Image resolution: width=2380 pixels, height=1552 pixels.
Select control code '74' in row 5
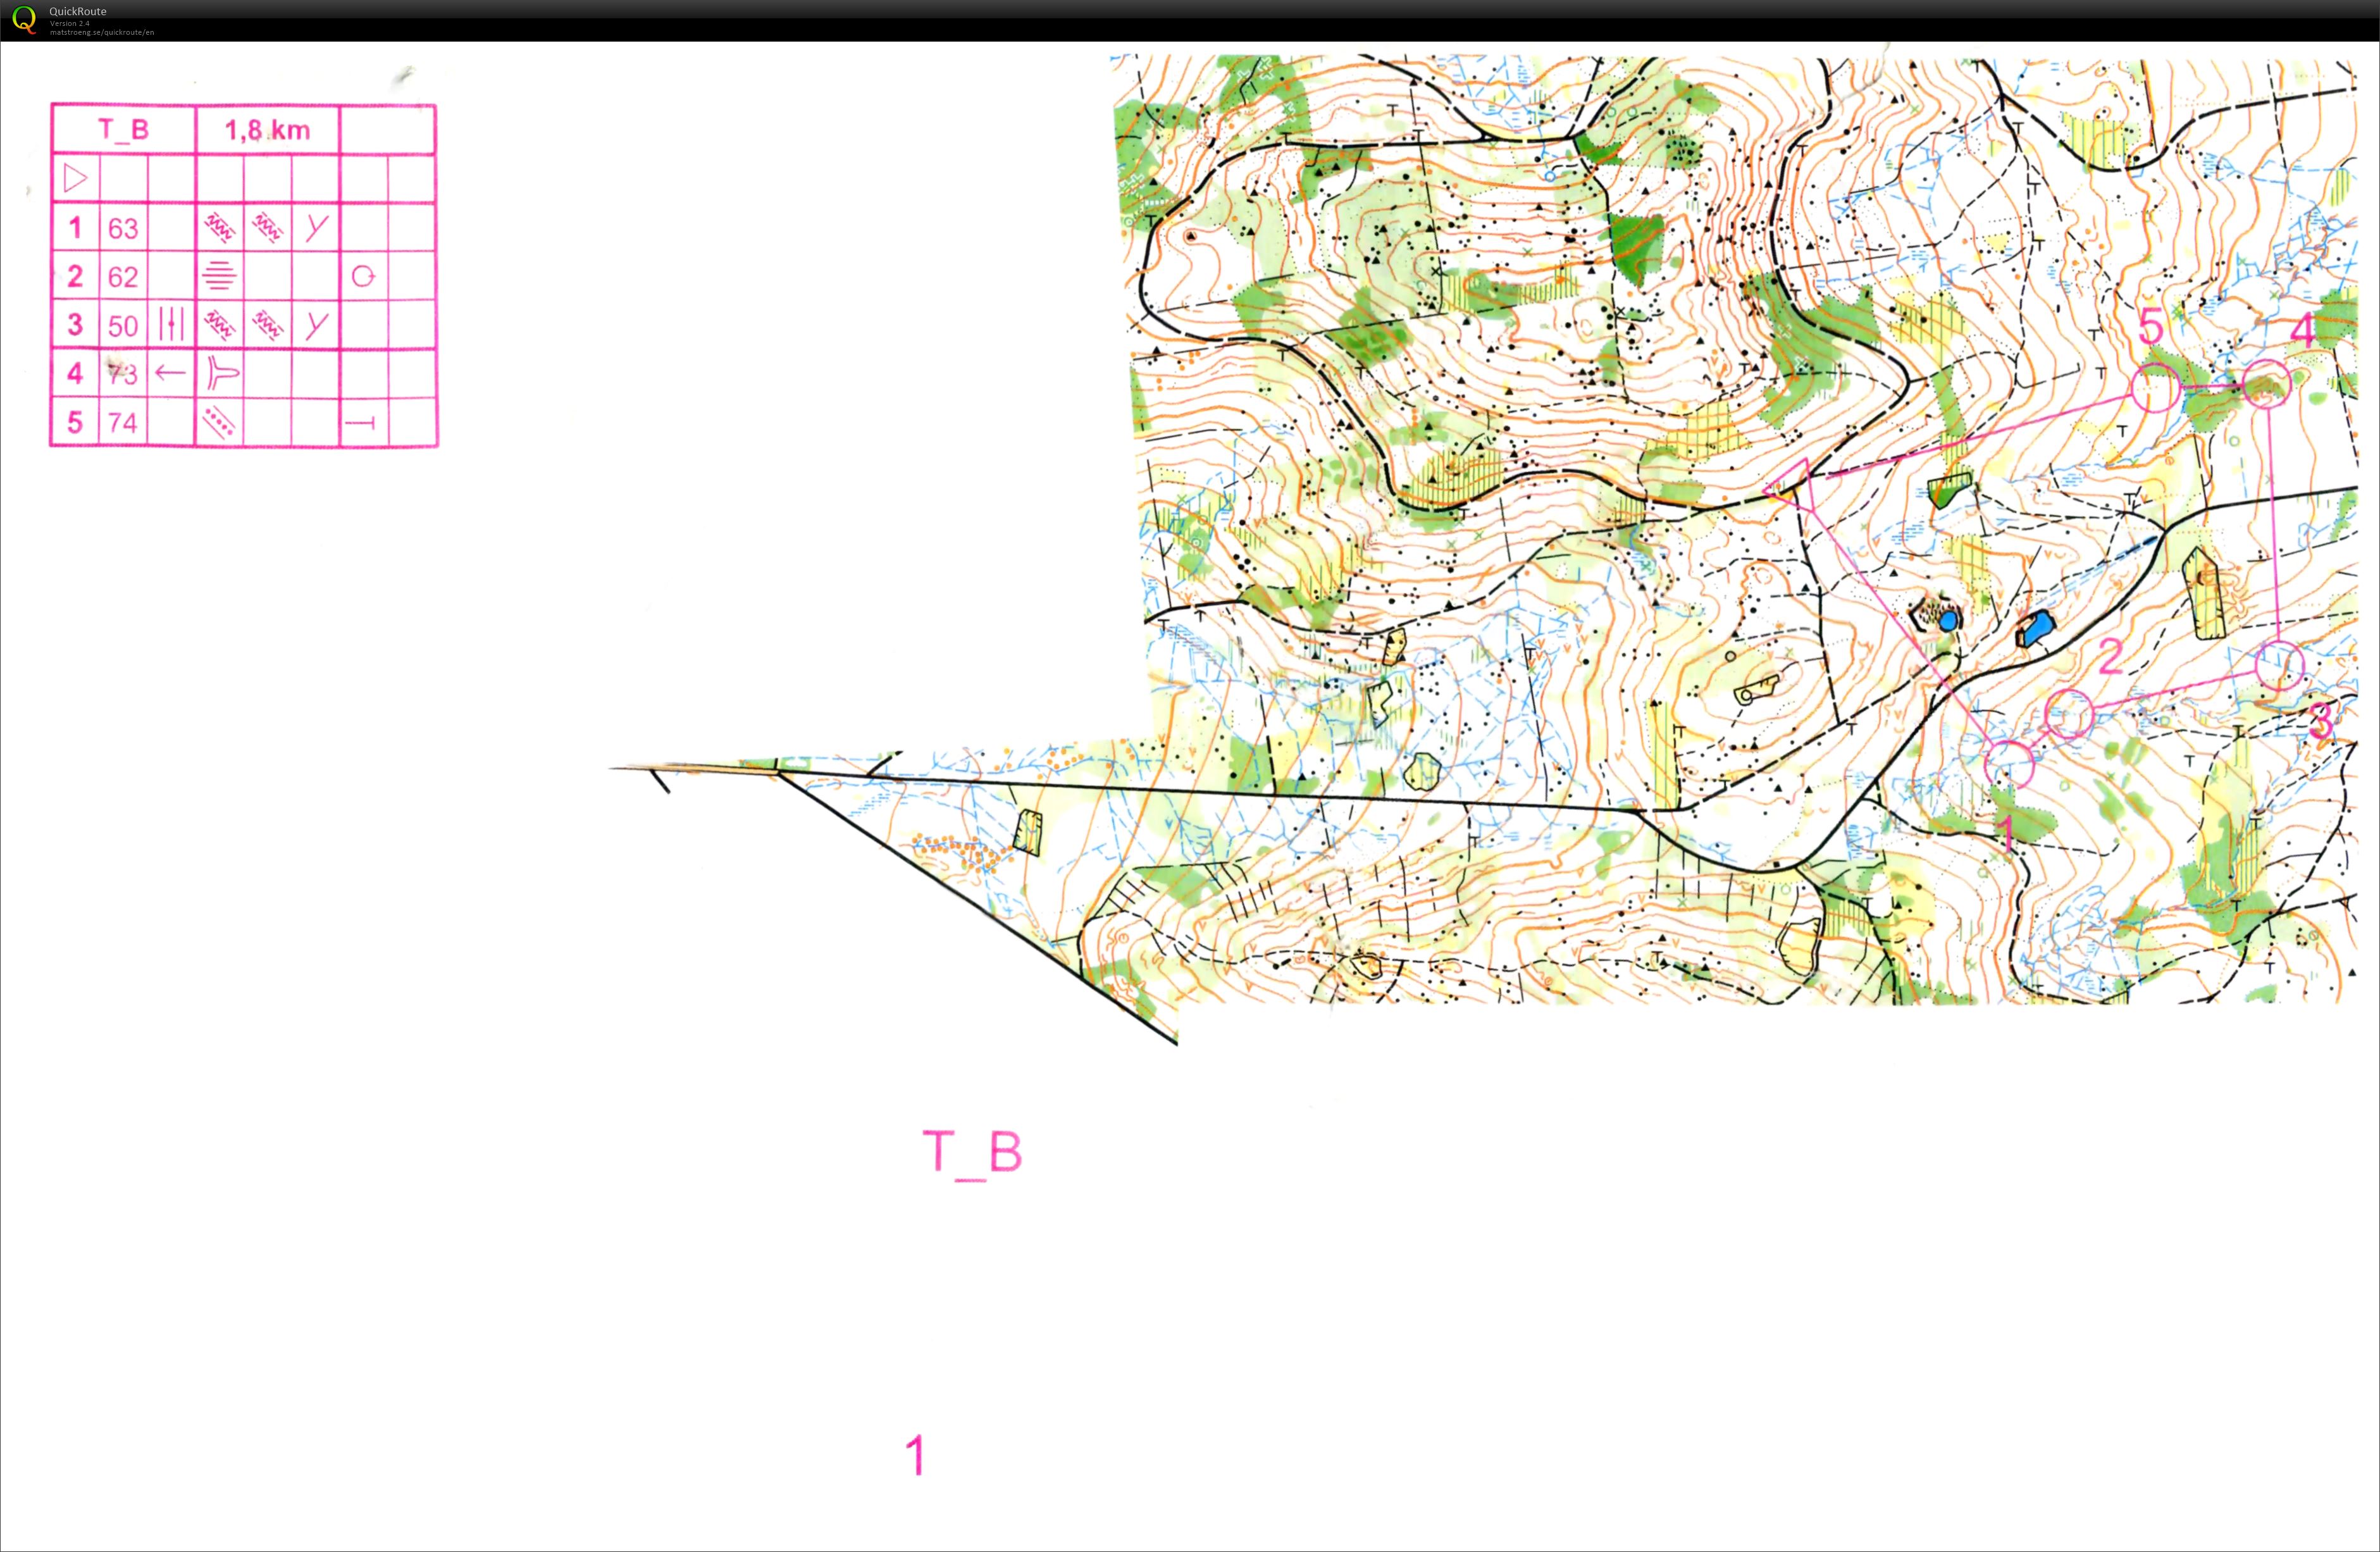click(123, 422)
